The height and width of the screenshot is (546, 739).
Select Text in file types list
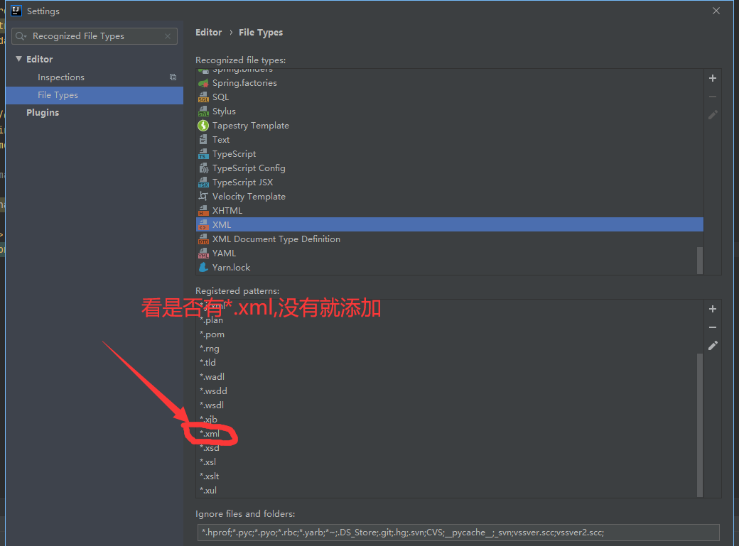point(450,139)
